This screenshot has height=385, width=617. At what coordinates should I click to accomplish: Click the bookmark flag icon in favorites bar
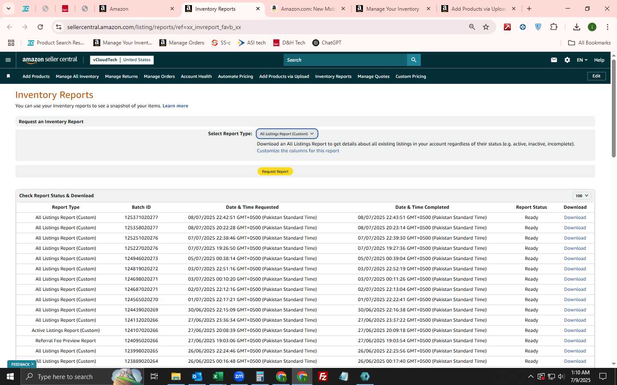[8, 76]
